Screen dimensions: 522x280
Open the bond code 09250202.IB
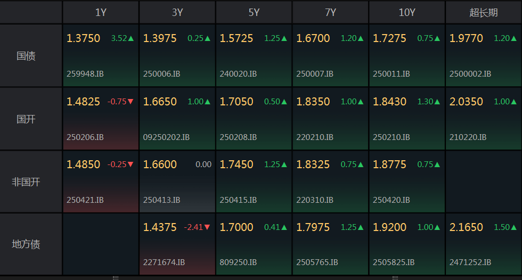coord(166,137)
